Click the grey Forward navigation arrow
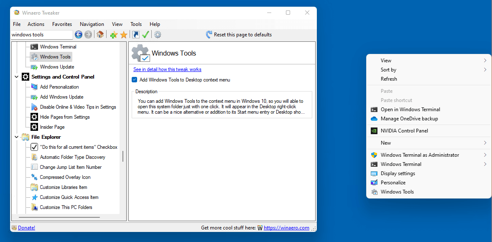 tap(88, 35)
